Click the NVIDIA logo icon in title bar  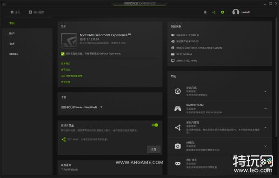coord(4,4)
